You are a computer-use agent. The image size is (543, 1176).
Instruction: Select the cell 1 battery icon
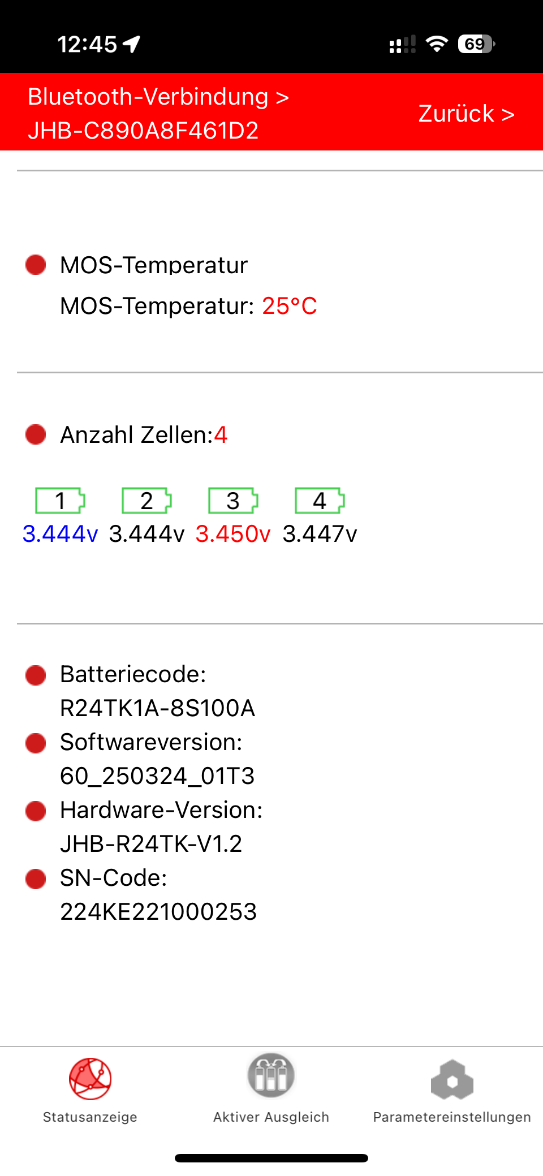click(x=60, y=501)
